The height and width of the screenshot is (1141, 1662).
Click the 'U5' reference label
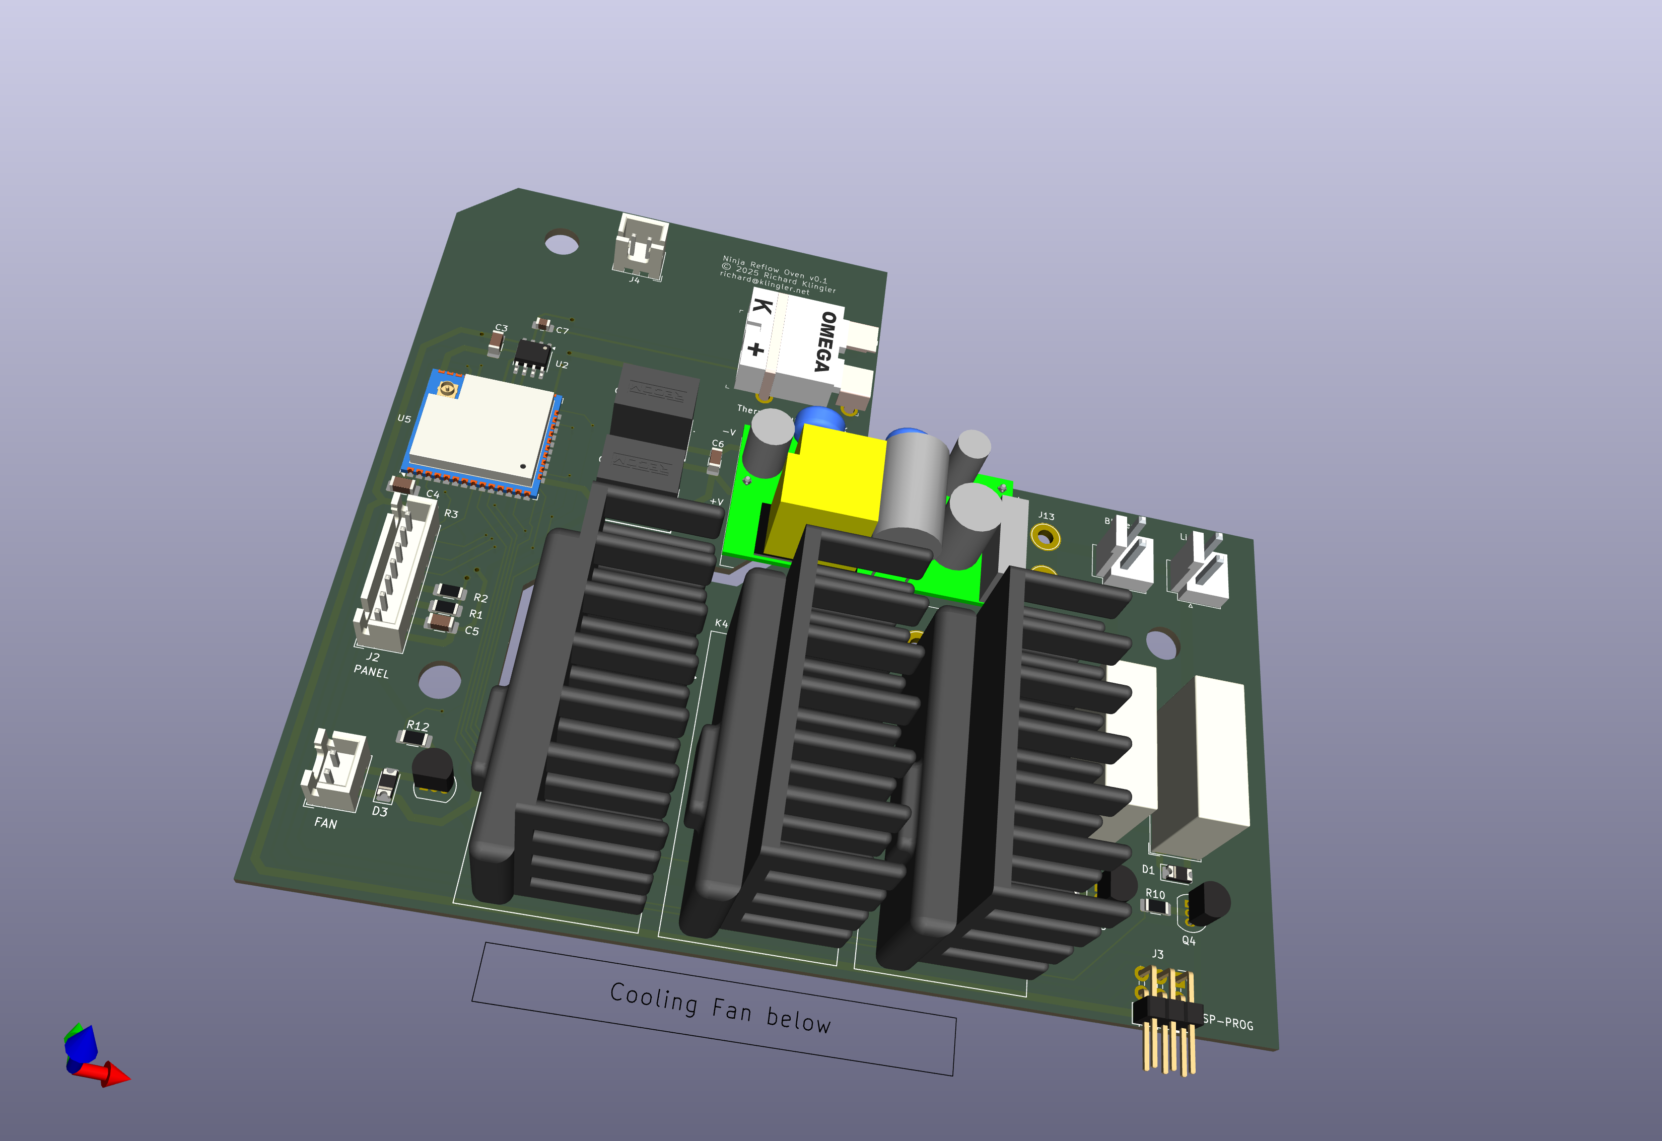click(x=404, y=418)
